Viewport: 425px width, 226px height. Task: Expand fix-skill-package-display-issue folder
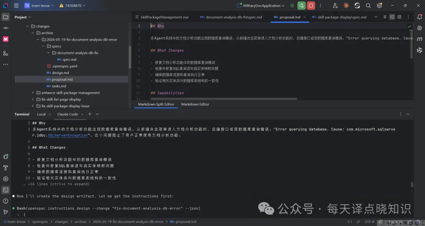pyautogui.click(x=33, y=106)
